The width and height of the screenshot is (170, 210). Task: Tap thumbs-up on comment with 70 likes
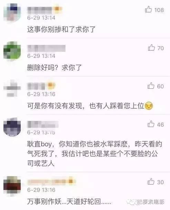point(151,48)
